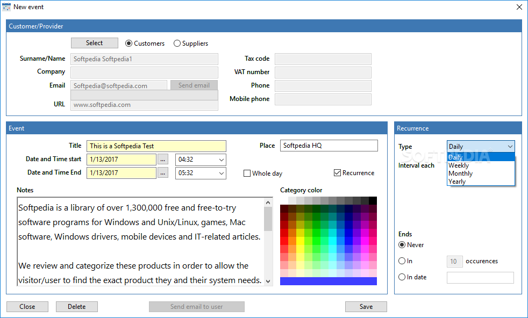Screen dimensions: 528x318
Task: Delete the event with the Delete button
Action: click(x=77, y=307)
